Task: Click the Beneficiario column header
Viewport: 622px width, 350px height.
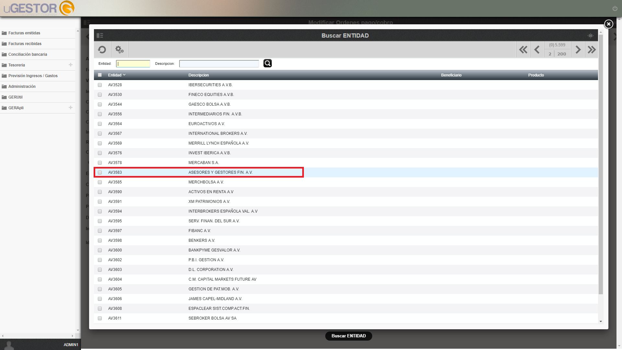Action: pos(451,75)
